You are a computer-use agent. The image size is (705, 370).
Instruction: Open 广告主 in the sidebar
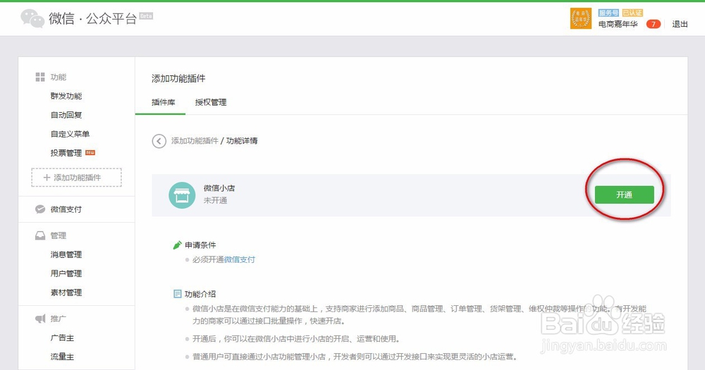tap(62, 338)
